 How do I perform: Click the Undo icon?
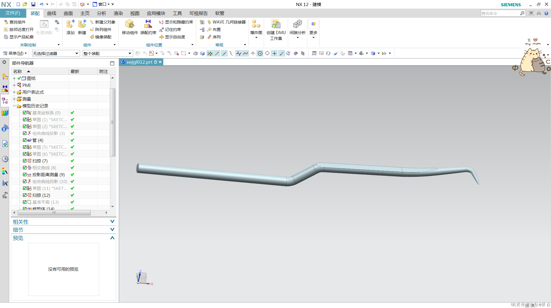pyautogui.click(x=42, y=4)
